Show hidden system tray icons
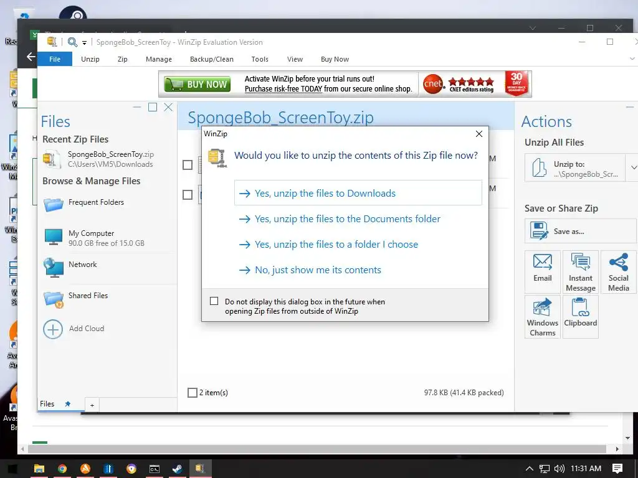 coord(530,469)
